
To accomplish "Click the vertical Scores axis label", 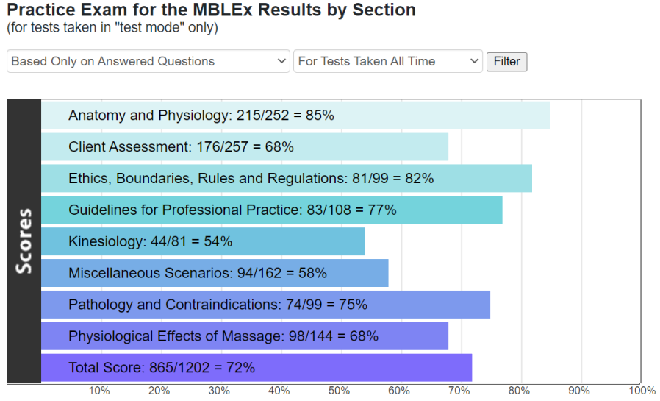I will click(24, 241).
